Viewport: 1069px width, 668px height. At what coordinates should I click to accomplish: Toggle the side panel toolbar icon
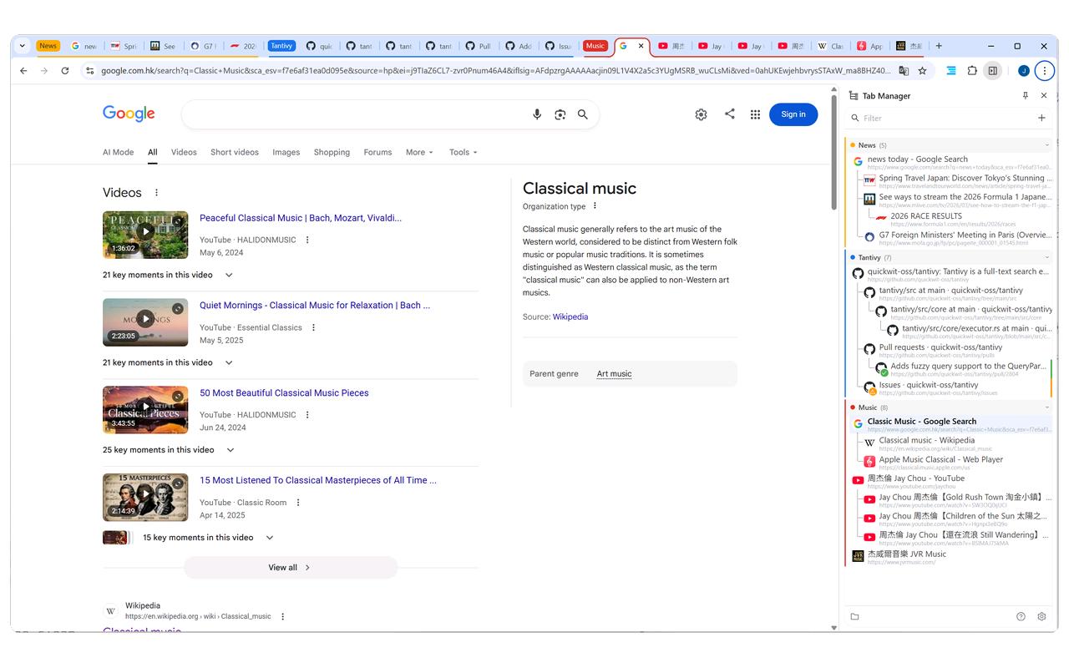tap(992, 71)
